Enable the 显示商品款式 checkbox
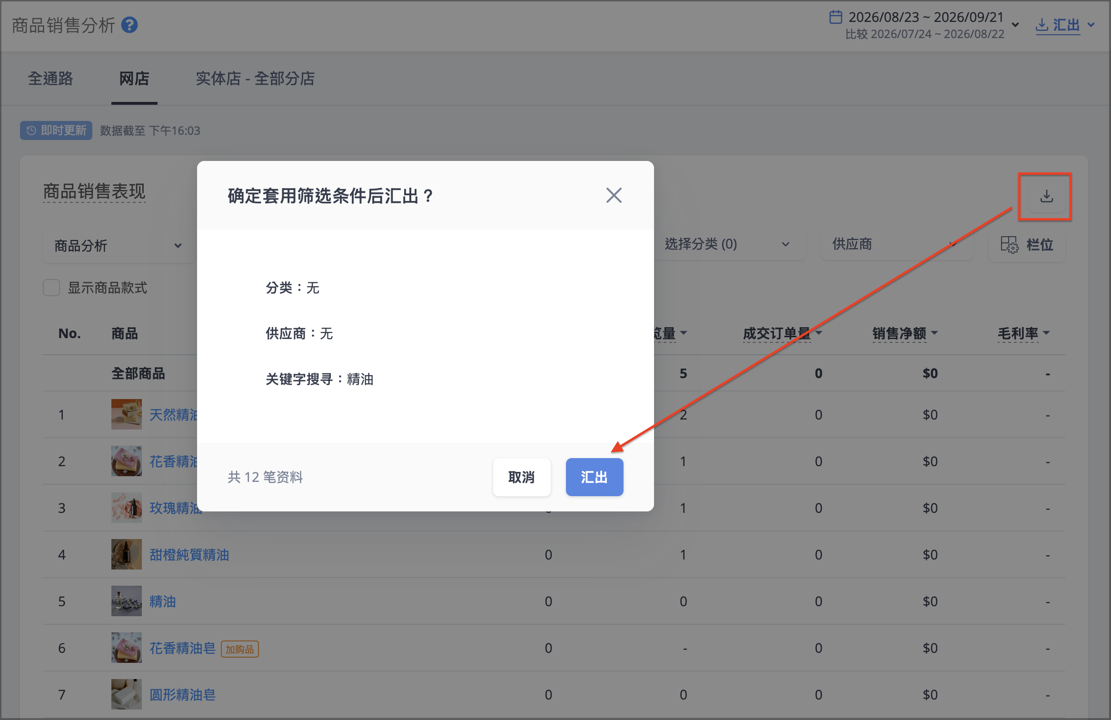The height and width of the screenshot is (720, 1111). tap(51, 288)
